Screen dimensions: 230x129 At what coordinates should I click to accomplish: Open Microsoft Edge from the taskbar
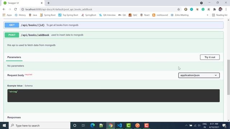92,125
